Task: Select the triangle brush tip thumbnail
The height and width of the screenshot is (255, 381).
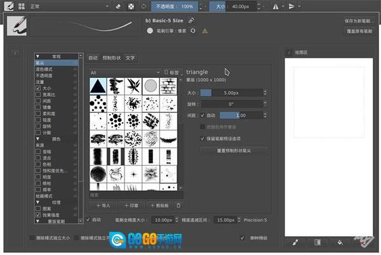Action: (97, 85)
